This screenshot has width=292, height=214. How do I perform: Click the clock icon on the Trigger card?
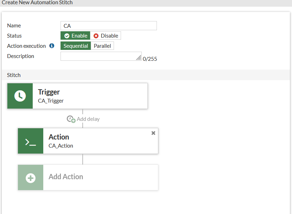pyautogui.click(x=20, y=96)
